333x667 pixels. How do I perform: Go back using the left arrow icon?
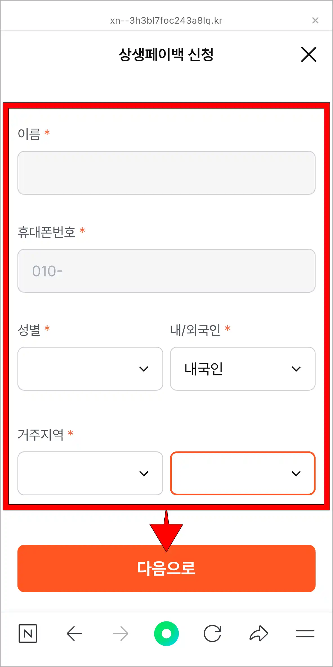[74, 634]
